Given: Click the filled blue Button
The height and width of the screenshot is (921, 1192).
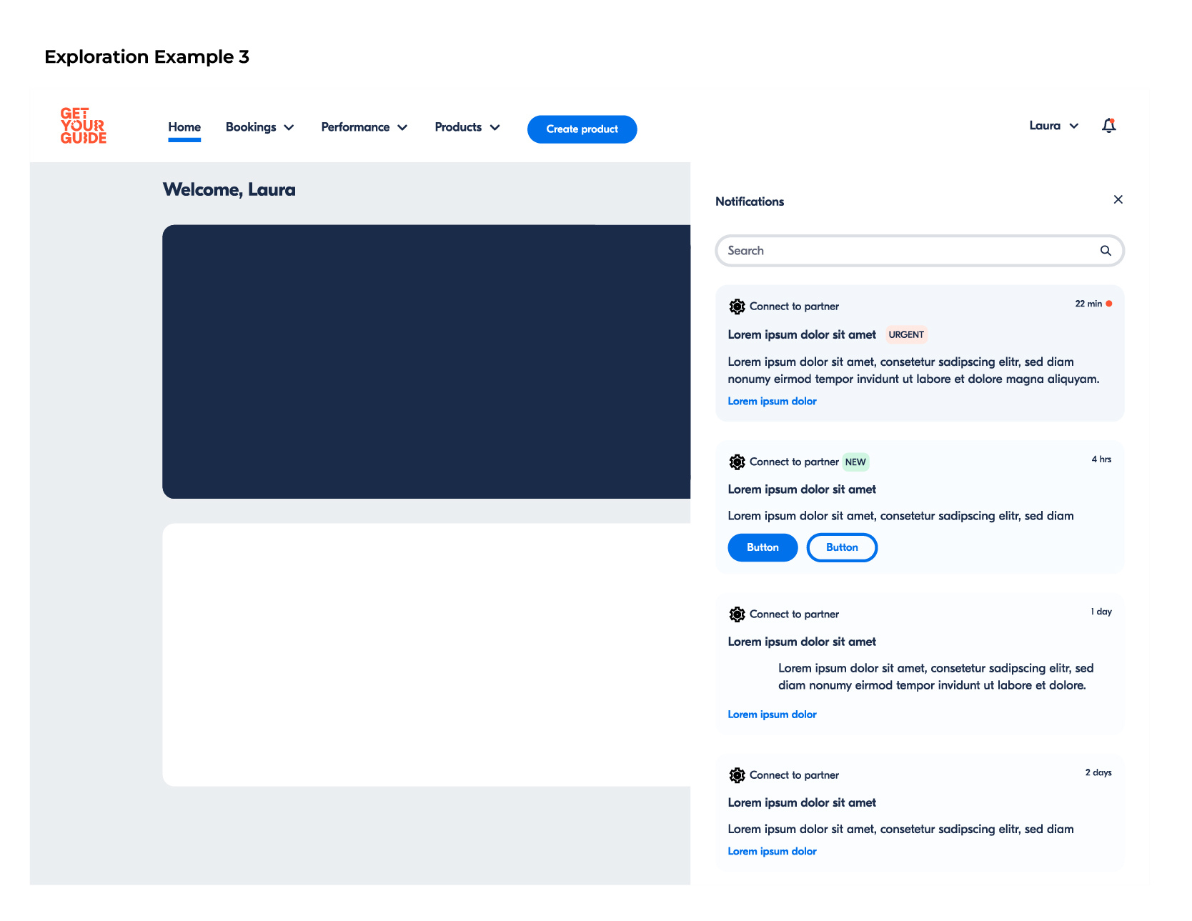Looking at the screenshot, I should (x=763, y=547).
